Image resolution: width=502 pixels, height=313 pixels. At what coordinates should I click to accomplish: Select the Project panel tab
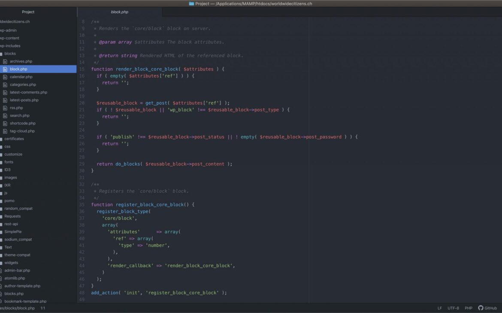click(28, 12)
